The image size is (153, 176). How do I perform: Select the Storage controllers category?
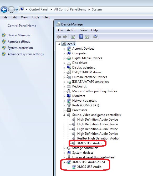pyautogui.click(x=85, y=148)
